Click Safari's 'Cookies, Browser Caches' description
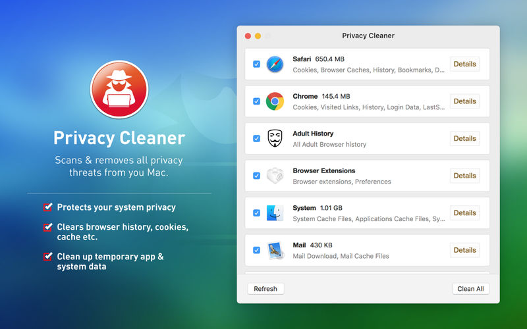Screen dimensions: 527x329 (x=368, y=70)
